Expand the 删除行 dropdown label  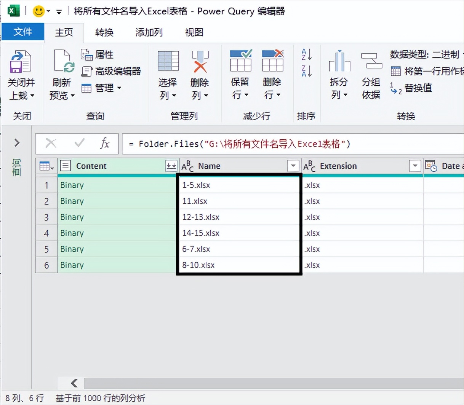pyautogui.click(x=272, y=94)
